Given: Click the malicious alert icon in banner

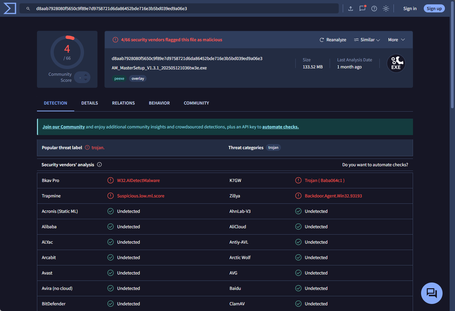Looking at the screenshot, I should pyautogui.click(x=115, y=40).
